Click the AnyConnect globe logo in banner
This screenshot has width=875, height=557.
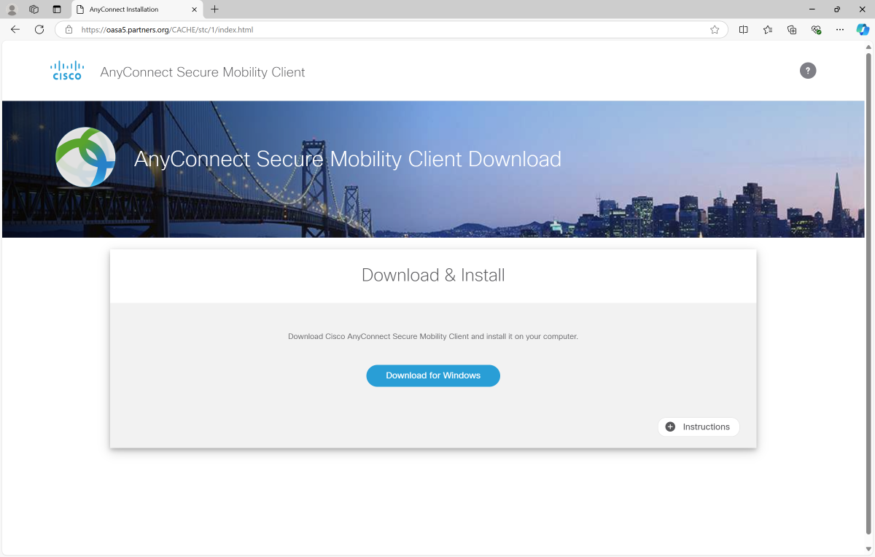tap(86, 157)
